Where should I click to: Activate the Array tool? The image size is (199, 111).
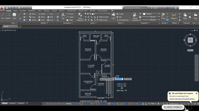50,20
